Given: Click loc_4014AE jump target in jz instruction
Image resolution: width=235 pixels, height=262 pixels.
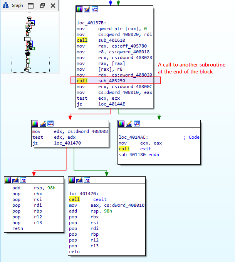Looking at the screenshot, I should coord(112,104).
